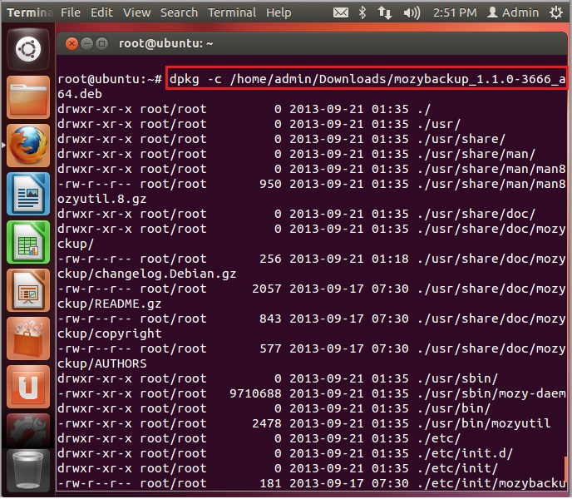This screenshot has height=499, width=572.
Task: Open the Files folder launcher icon
Action: tap(28, 97)
